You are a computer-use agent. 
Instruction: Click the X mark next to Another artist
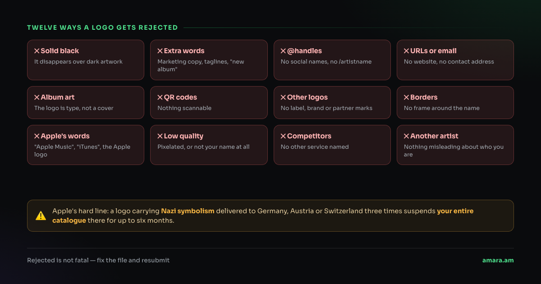pyautogui.click(x=406, y=136)
